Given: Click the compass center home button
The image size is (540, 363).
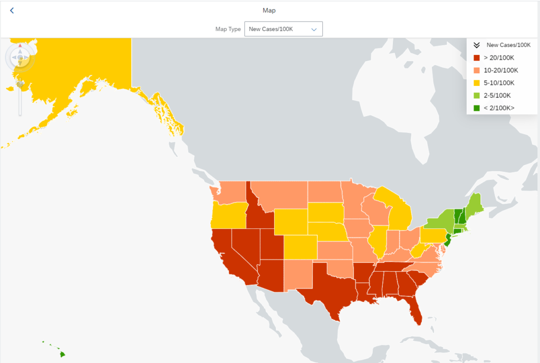Looking at the screenshot, I should click(x=20, y=57).
